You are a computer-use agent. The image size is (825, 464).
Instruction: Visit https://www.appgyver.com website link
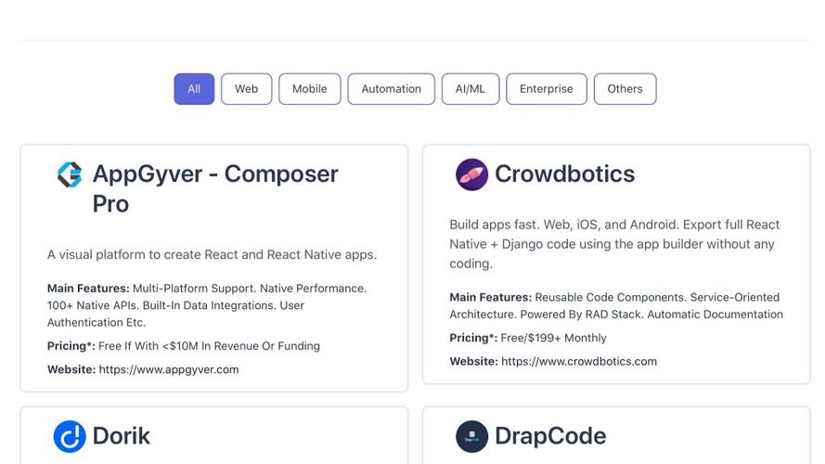(169, 369)
